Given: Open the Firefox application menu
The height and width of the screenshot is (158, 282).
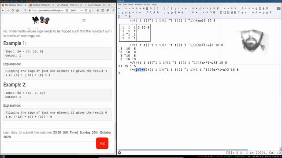Looking at the screenshot, I should click(113, 11).
